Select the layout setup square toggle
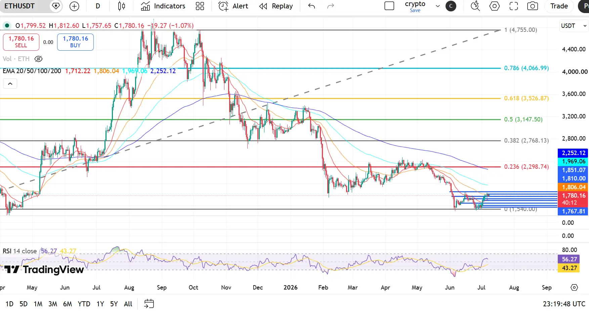The width and height of the screenshot is (589, 311). (x=389, y=6)
